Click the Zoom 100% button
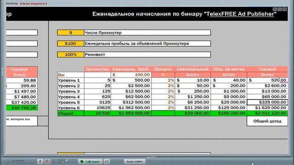The width and height of the screenshot is (294, 165). (135, 161)
